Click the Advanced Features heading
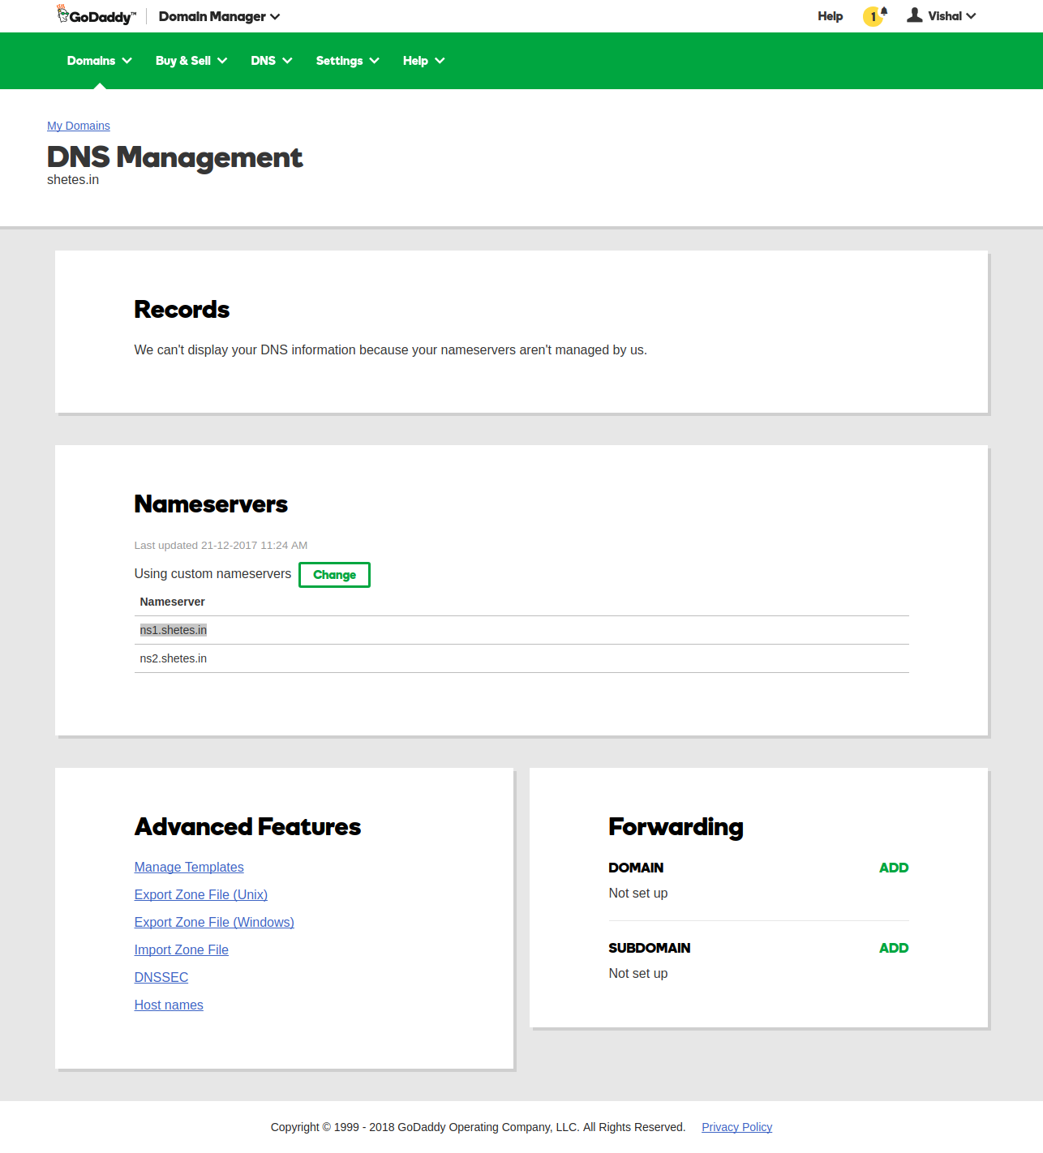Viewport: 1043px width, 1153px height. (247, 827)
